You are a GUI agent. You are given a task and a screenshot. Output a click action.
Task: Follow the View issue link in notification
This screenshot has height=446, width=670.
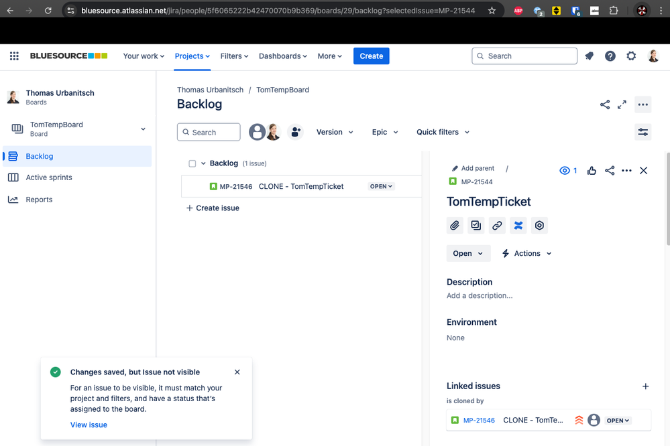(89, 425)
